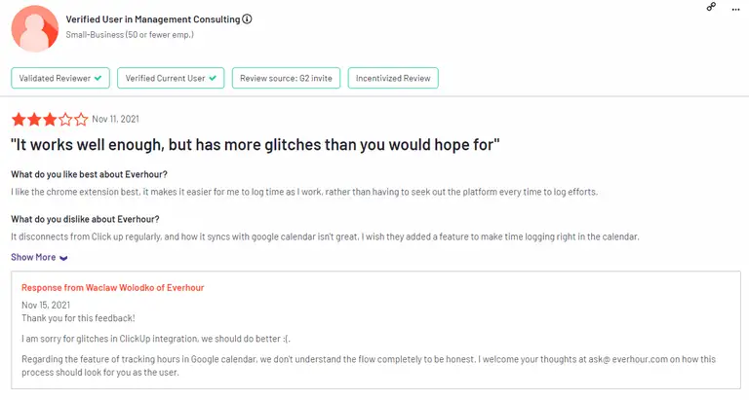The image size is (749, 400).
Task: Click the Validated Reviewer badge
Action: tap(59, 77)
